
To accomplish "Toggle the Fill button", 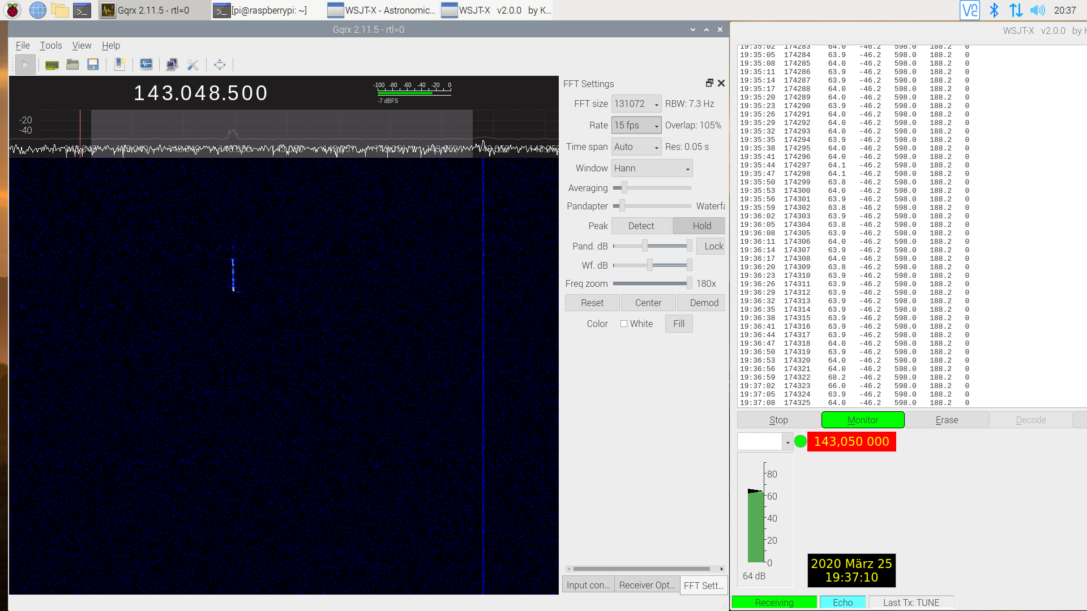I will 679,324.
